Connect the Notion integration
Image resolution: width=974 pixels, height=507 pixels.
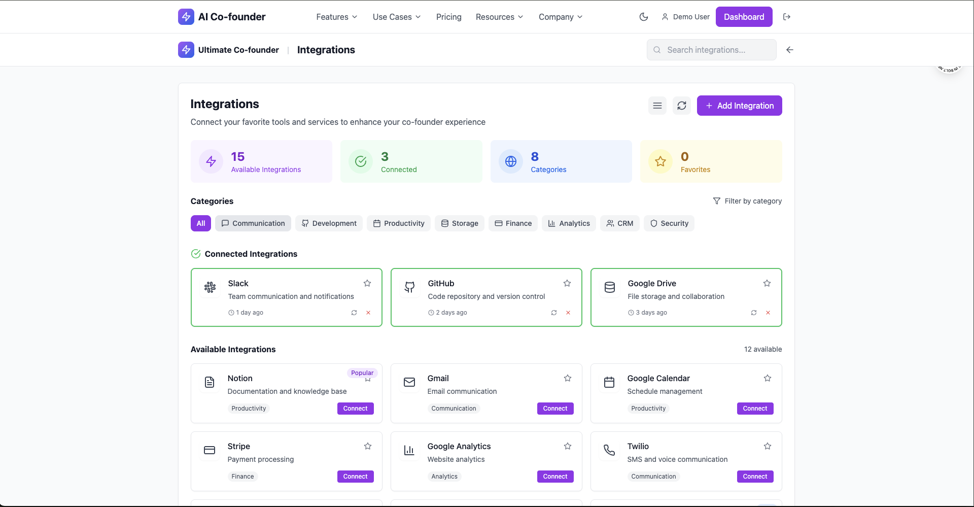[x=356, y=409]
